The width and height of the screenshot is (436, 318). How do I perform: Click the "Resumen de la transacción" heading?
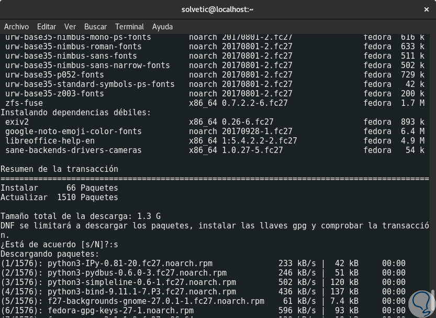tap(59, 169)
